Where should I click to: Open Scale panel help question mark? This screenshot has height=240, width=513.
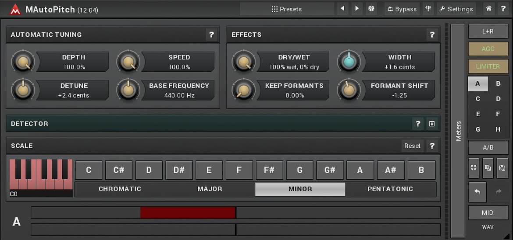(x=432, y=146)
